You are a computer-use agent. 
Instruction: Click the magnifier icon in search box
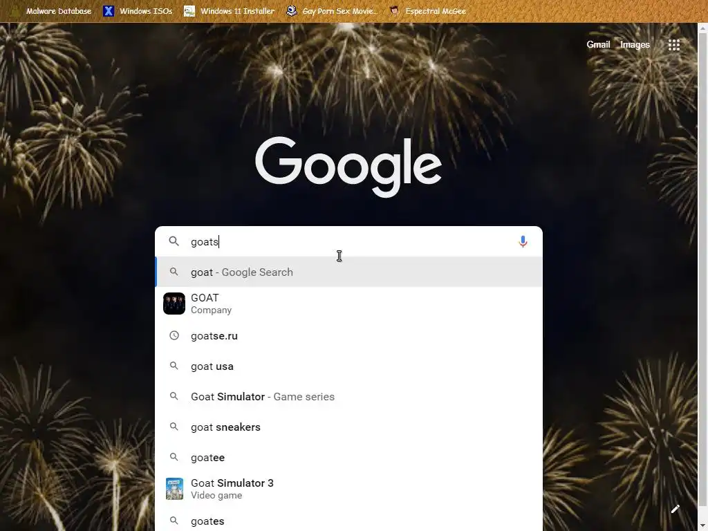174,241
